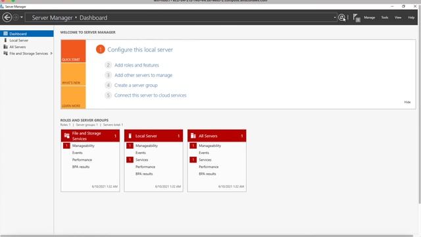Click the back navigation arrow
Image resolution: width=421 pixels, height=237 pixels.
pyautogui.click(x=7, y=18)
